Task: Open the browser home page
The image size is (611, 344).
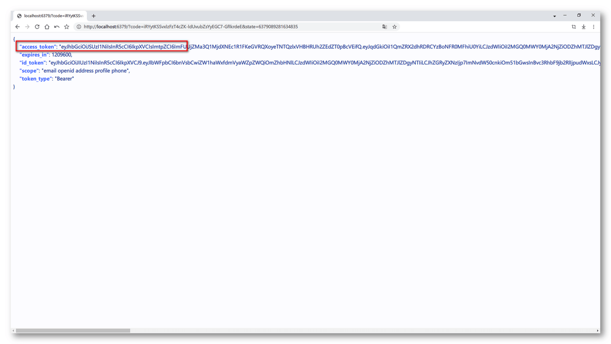Action: pyautogui.click(x=47, y=27)
